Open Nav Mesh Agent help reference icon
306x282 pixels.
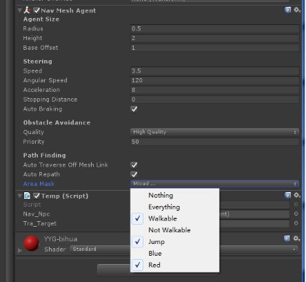pyautogui.click(x=287, y=10)
